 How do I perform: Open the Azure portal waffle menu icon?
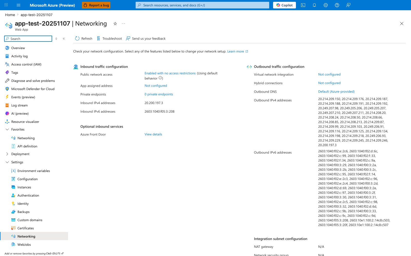coord(6,5)
